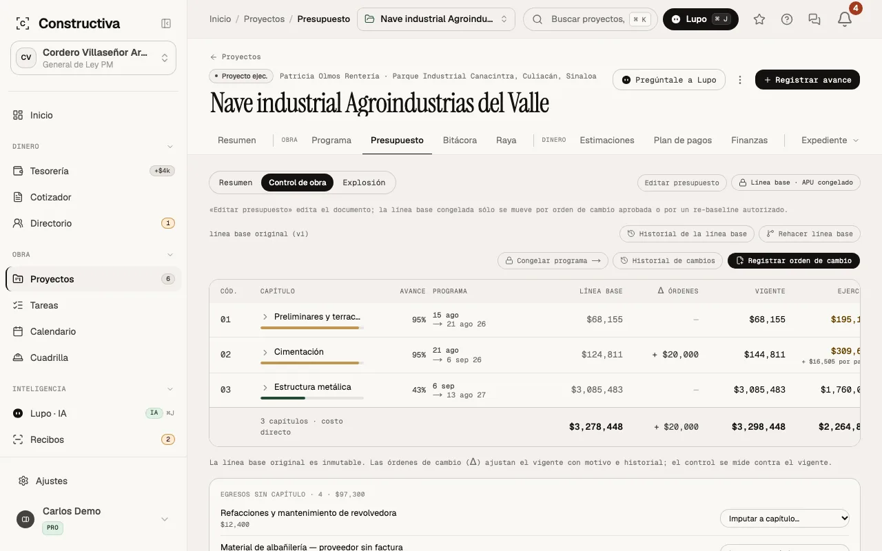Expand the Cimentación chapter row
882x551 pixels.
tap(265, 352)
